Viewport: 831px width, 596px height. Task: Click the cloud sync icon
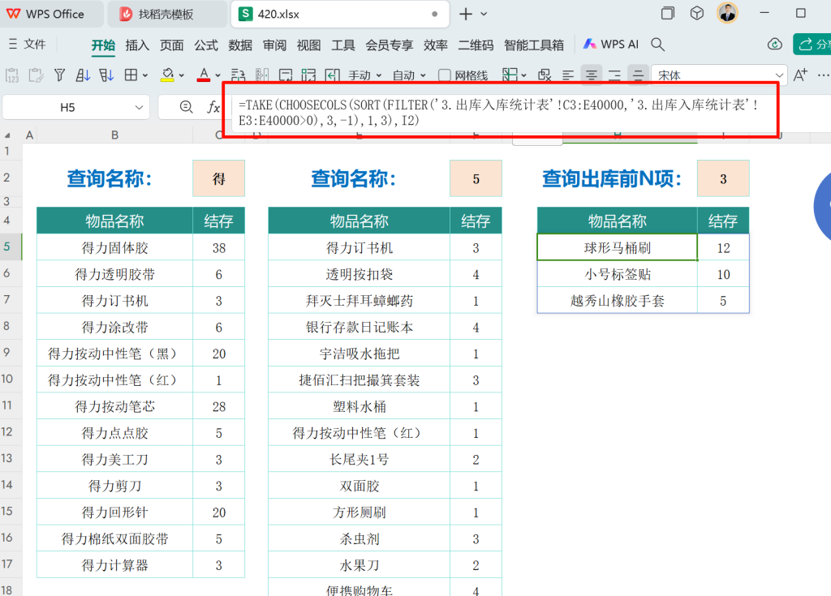775,45
